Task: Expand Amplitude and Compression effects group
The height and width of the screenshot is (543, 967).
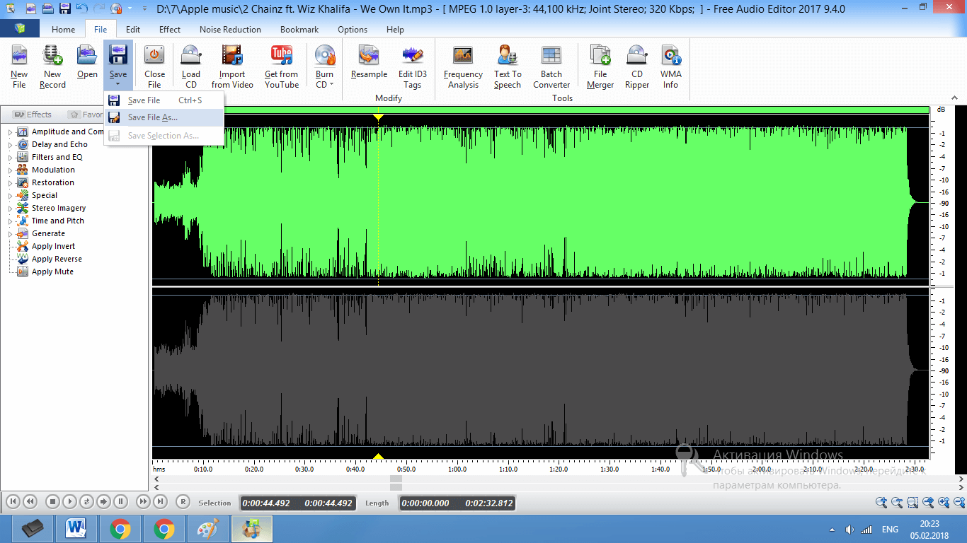Action: click(x=11, y=132)
